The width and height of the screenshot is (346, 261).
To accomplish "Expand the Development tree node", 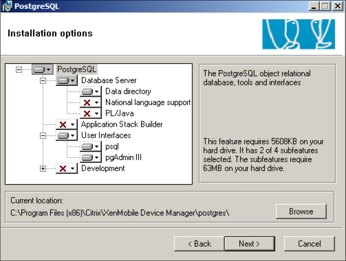I will click(x=43, y=169).
